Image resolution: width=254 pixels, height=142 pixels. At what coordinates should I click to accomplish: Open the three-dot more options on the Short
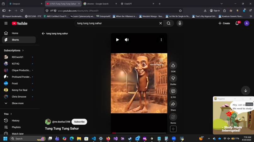(x=161, y=40)
